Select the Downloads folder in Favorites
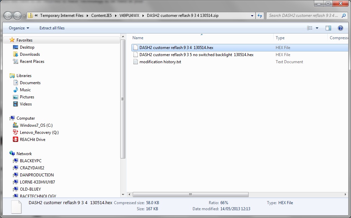The image size is (351, 218). point(30,54)
